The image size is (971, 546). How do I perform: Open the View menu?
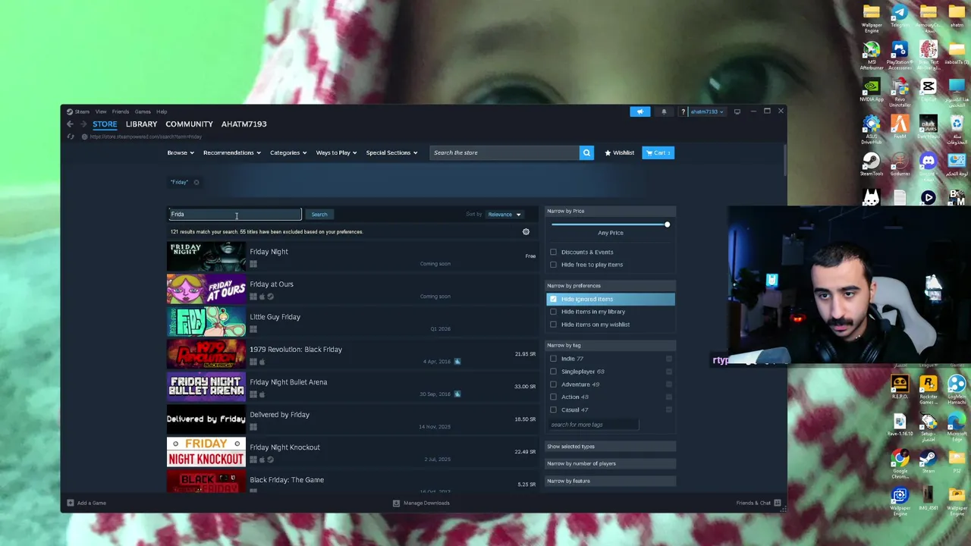click(101, 111)
